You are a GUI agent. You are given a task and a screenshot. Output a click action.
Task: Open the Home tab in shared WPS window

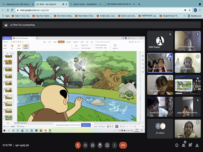coord(44,42)
